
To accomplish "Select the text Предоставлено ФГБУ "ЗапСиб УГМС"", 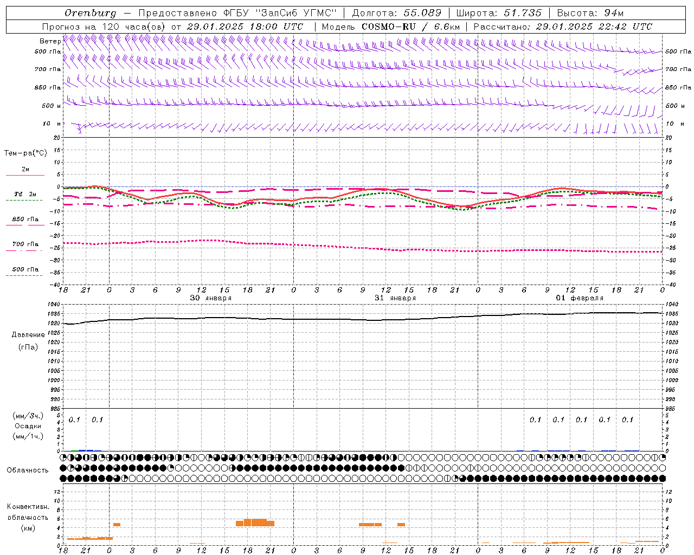I will (237, 13).
